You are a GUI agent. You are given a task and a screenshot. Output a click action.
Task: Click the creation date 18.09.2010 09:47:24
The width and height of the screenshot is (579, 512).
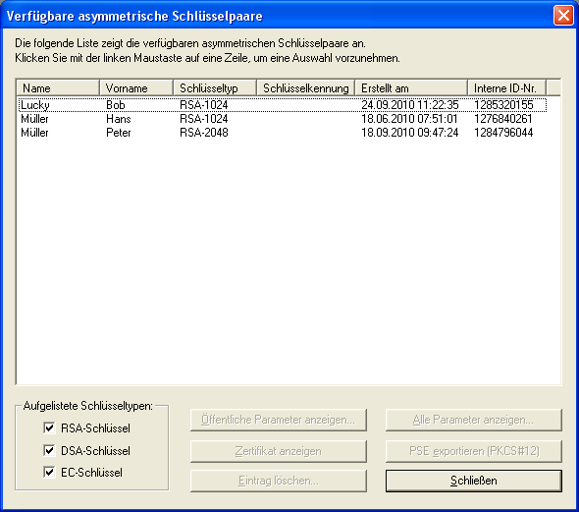tap(410, 133)
